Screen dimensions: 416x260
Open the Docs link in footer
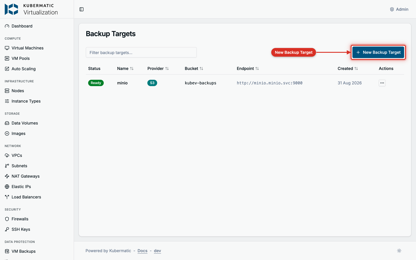coord(142,251)
